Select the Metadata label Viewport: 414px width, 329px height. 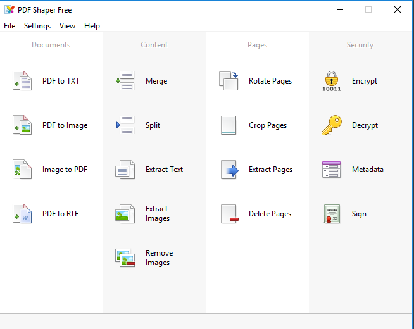(368, 170)
